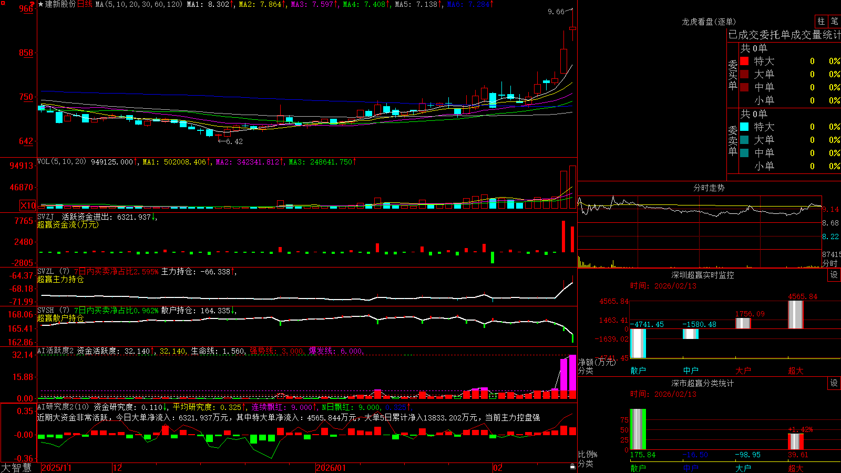
Task: Open 设 settings for 深圳超赢实时监控
Action: 834,275
